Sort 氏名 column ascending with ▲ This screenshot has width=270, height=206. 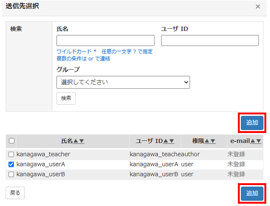[x=75, y=141]
